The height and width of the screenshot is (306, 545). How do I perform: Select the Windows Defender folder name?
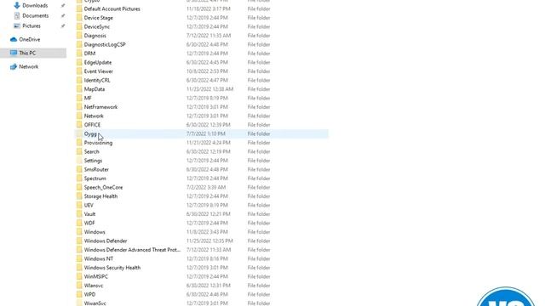coord(106,241)
